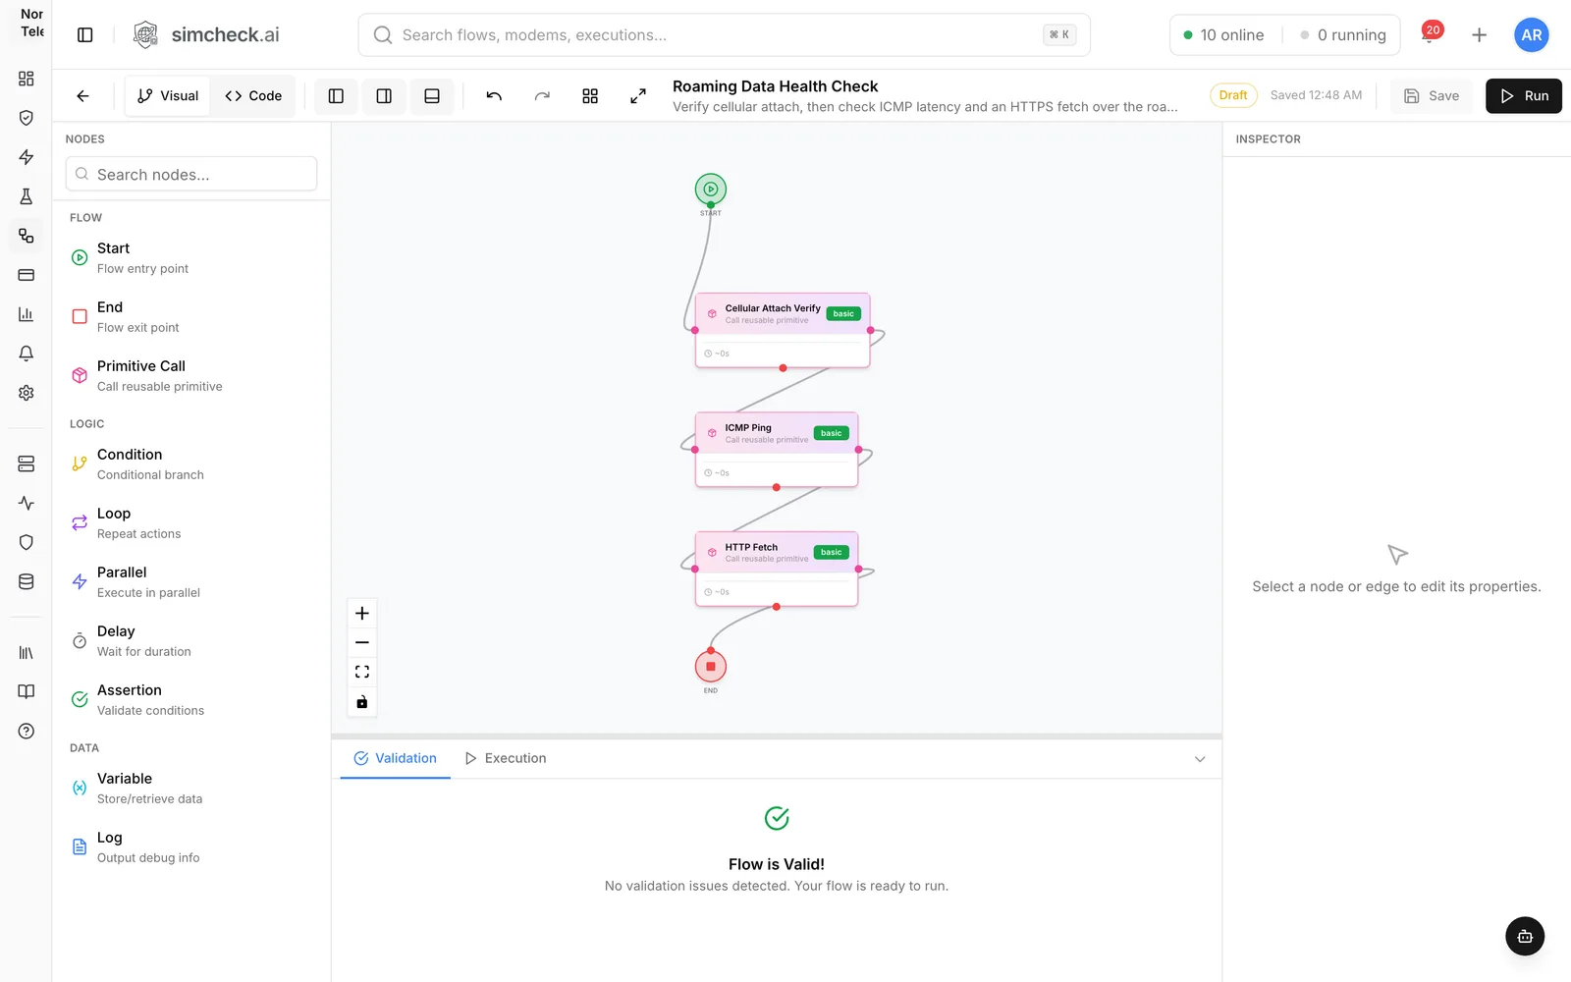This screenshot has height=982, width=1571.
Task: Open the Execution tab
Action: tap(506, 759)
